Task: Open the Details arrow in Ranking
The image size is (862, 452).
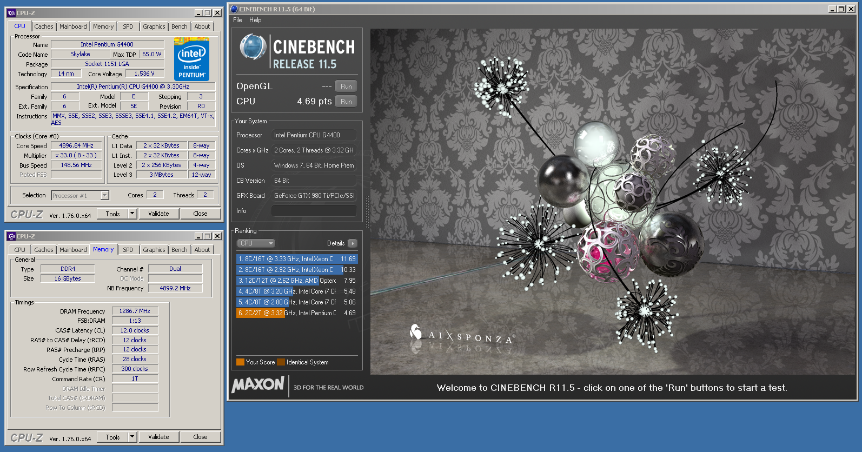Action: point(353,243)
